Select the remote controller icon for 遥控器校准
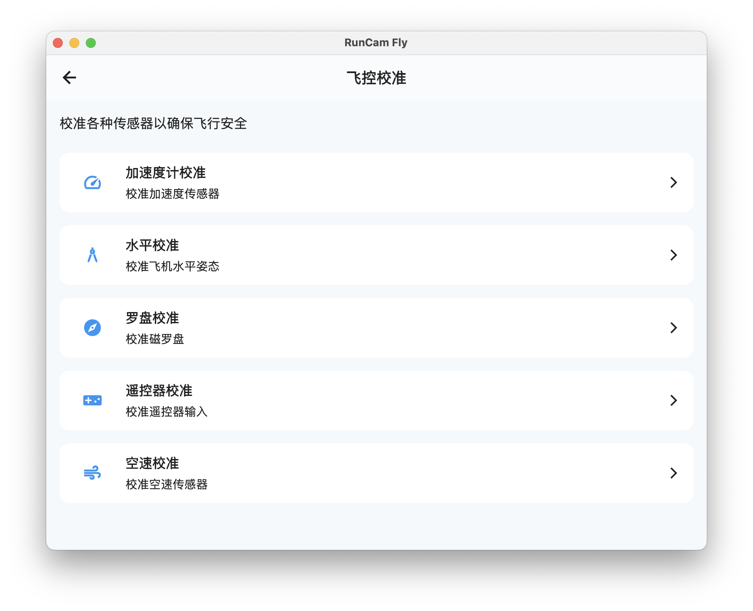The height and width of the screenshot is (611, 753). point(92,400)
